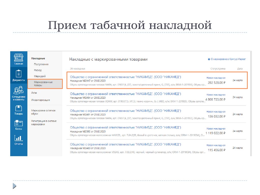Image resolution: width=260 pixels, height=195 pixels.
Task: Click Новая накладная status for 136 032,00
Action: tap(216, 112)
